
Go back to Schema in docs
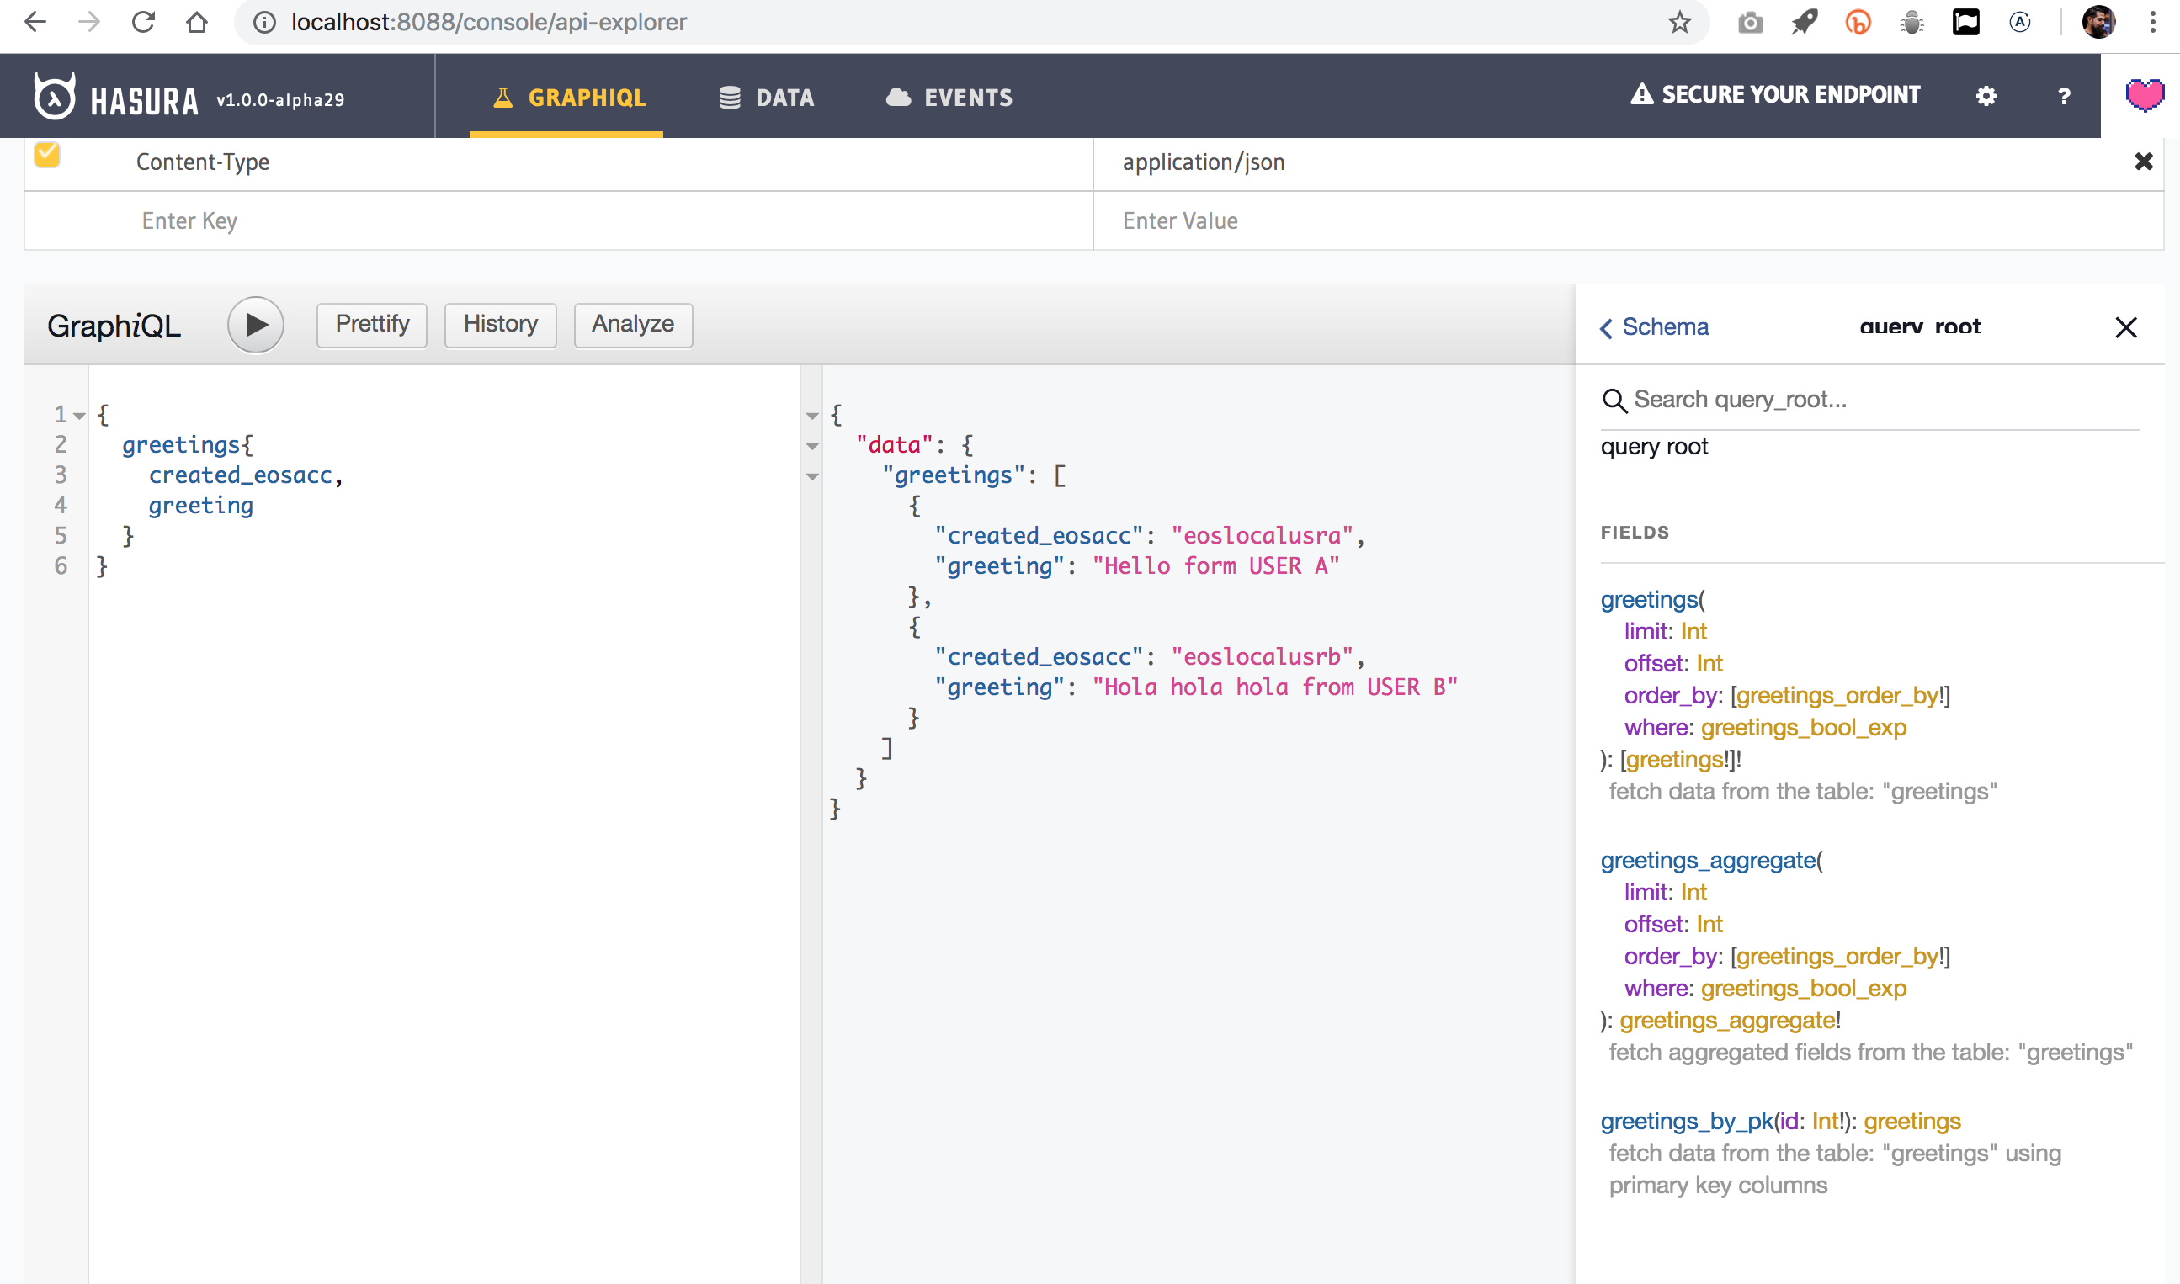coord(1655,327)
